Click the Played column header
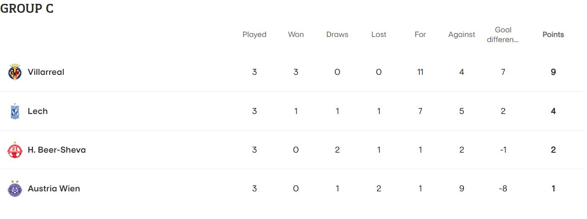 (254, 34)
